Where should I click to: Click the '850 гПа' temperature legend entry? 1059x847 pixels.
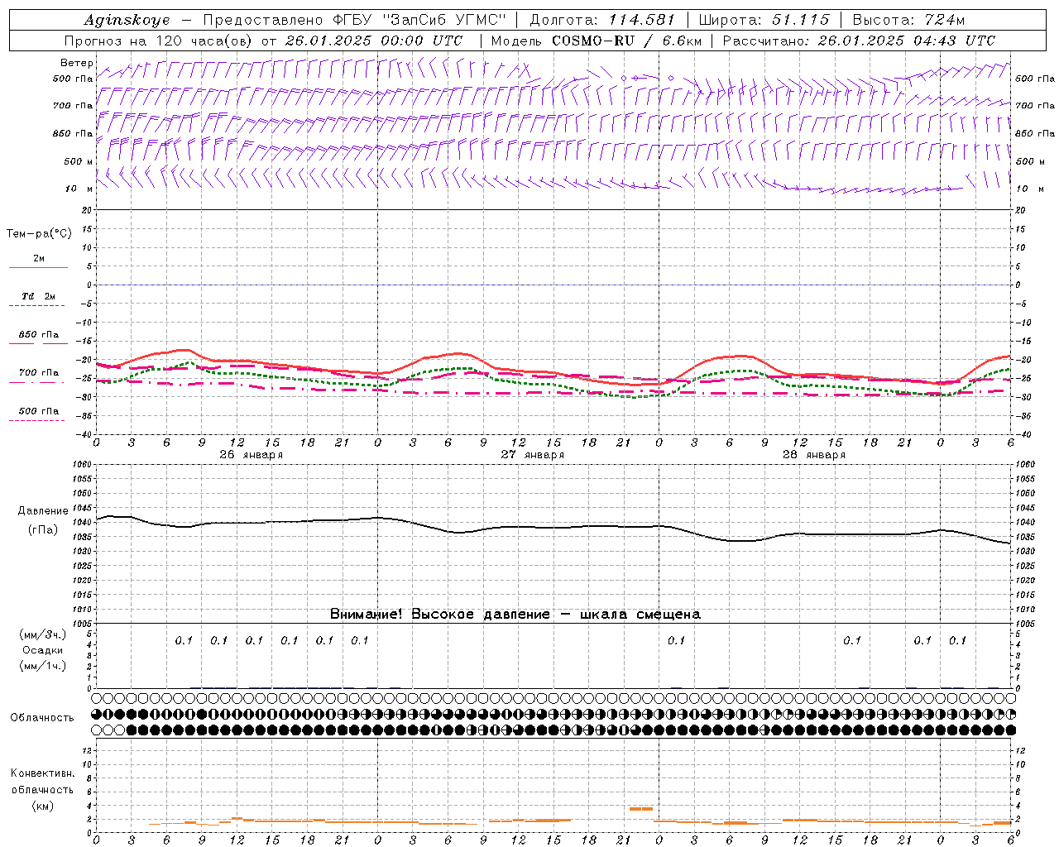pos(39,335)
